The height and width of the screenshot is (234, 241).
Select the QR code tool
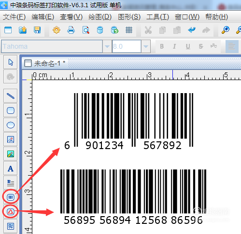click(11, 226)
